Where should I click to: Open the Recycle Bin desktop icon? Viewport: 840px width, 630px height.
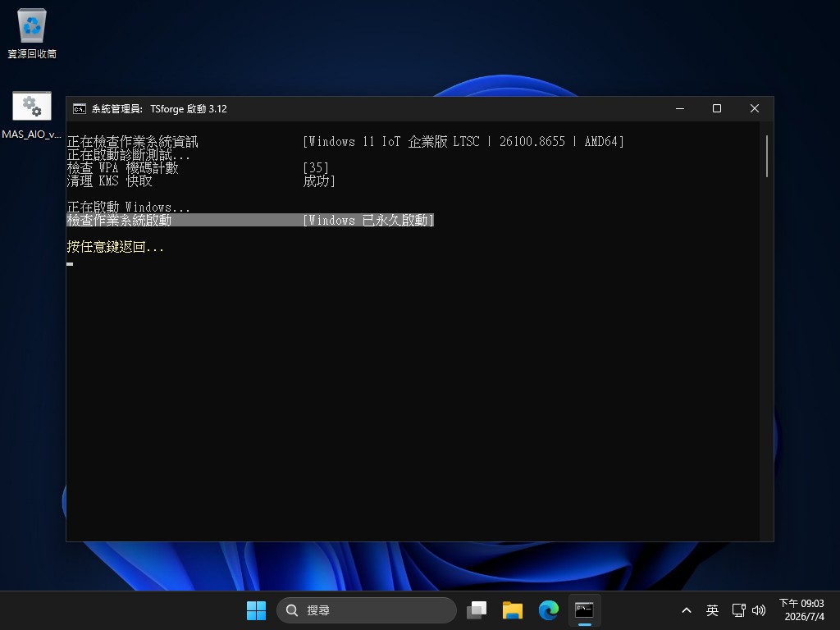(x=32, y=33)
